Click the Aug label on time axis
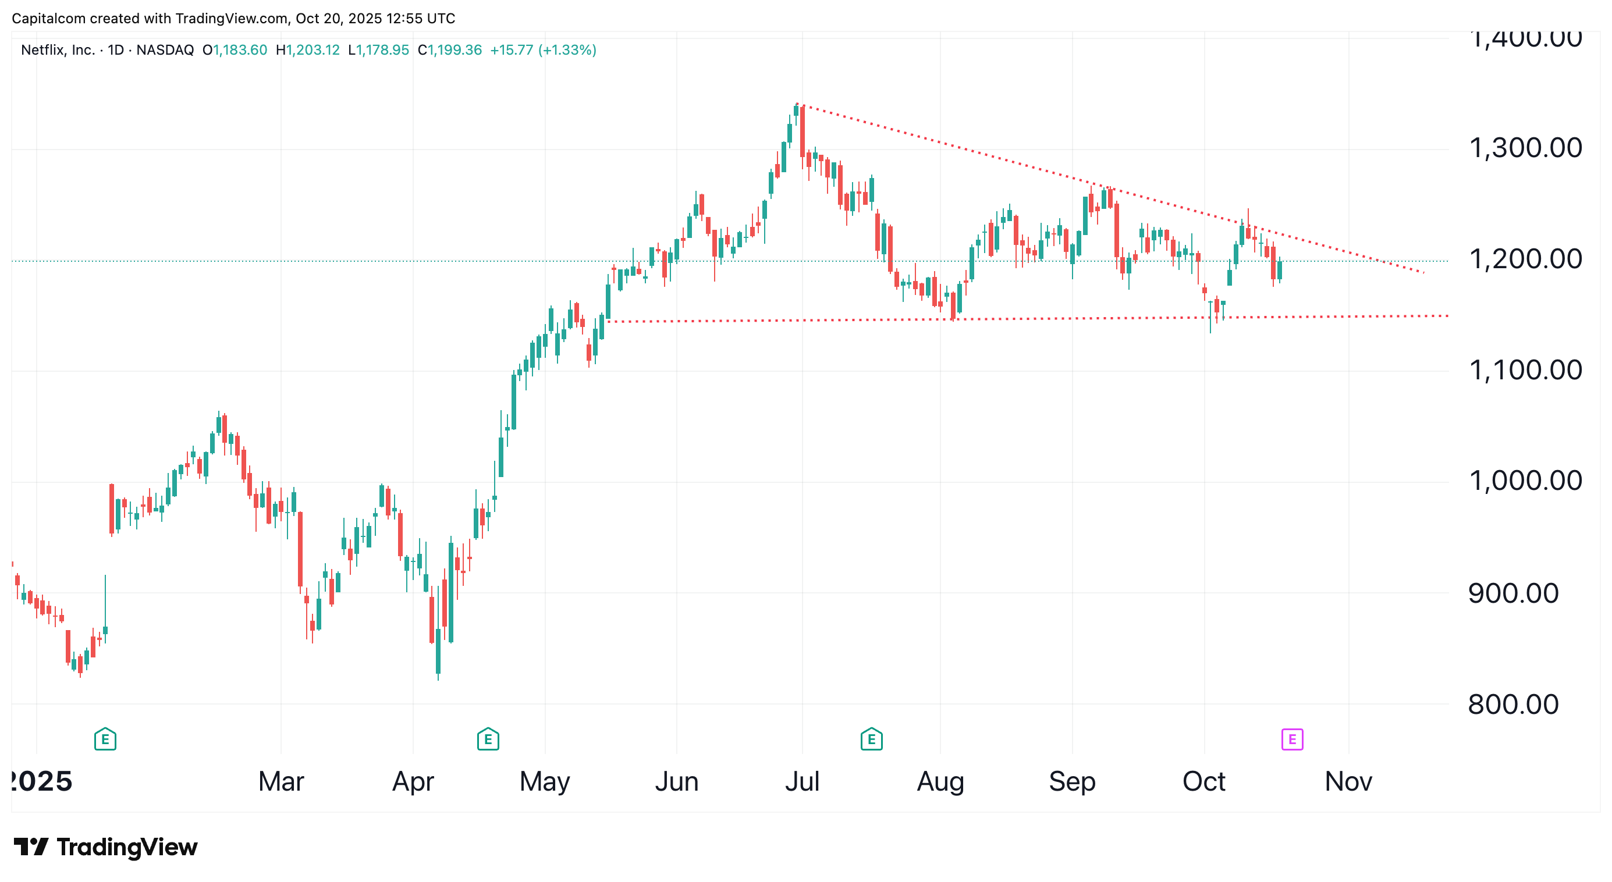Image resolution: width=1612 pixels, height=882 pixels. (940, 781)
